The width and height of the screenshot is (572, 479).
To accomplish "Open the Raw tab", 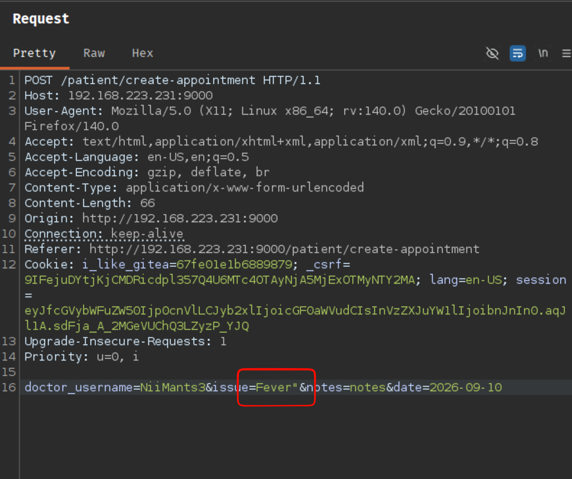I will 94,53.
